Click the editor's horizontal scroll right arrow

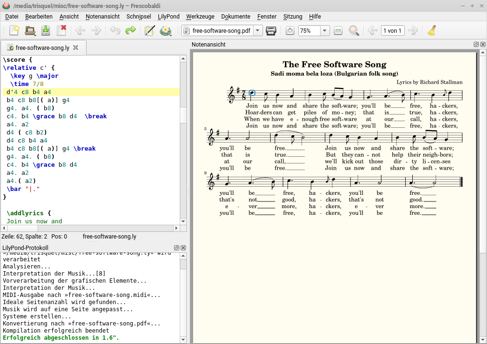click(x=176, y=228)
